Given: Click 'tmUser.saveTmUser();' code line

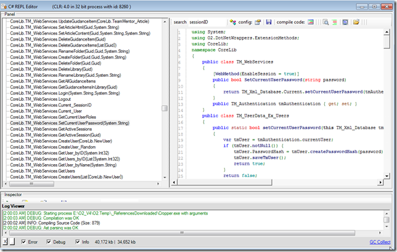Looking at the screenshot, I should coord(260,158).
